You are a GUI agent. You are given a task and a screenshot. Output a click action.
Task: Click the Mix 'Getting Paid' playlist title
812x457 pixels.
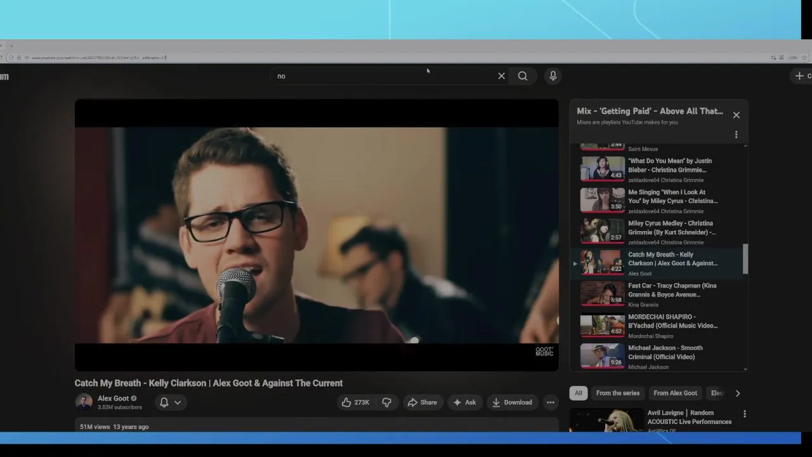(x=650, y=111)
